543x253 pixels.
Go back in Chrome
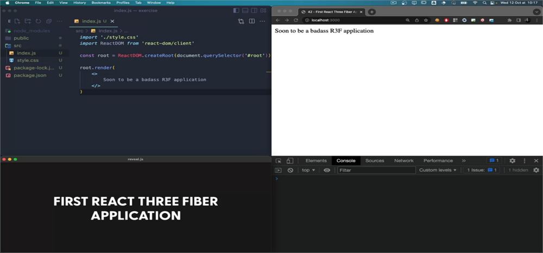(x=277, y=20)
